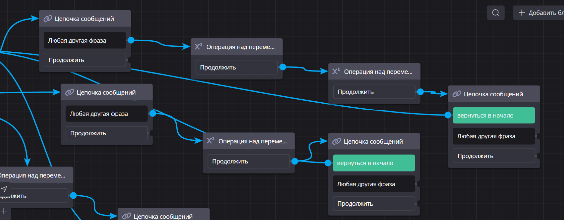Click the X¹ icon of the topmost 'Операция над переме...' block

click(198, 47)
